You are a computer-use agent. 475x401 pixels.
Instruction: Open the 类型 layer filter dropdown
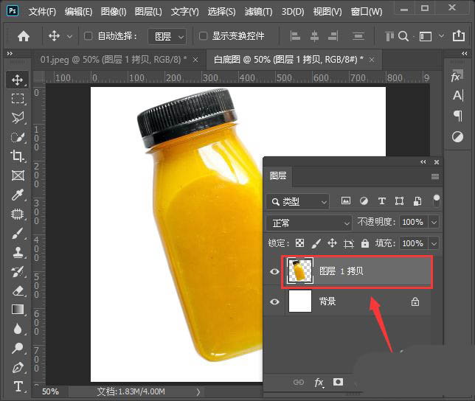click(x=297, y=201)
